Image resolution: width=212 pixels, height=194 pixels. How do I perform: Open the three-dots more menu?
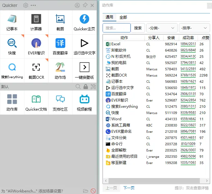(x=33, y=5)
